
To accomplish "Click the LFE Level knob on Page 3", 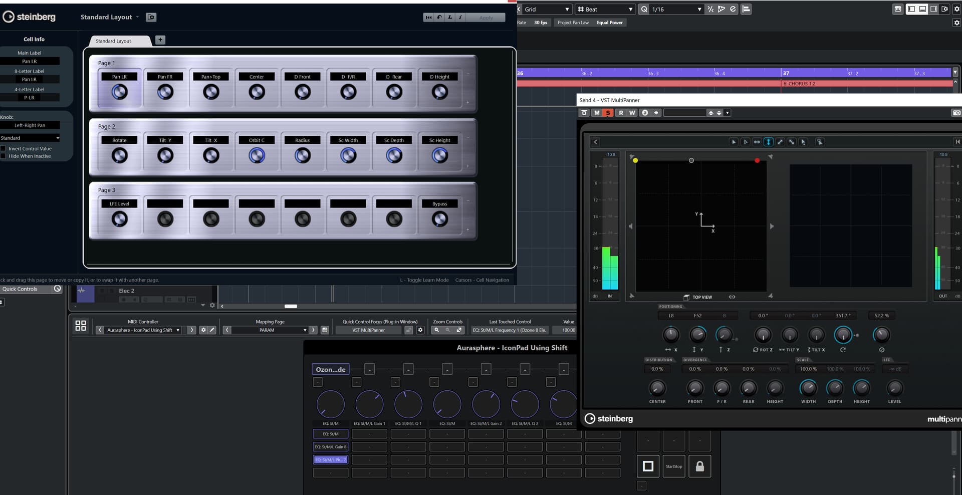I will click(119, 219).
